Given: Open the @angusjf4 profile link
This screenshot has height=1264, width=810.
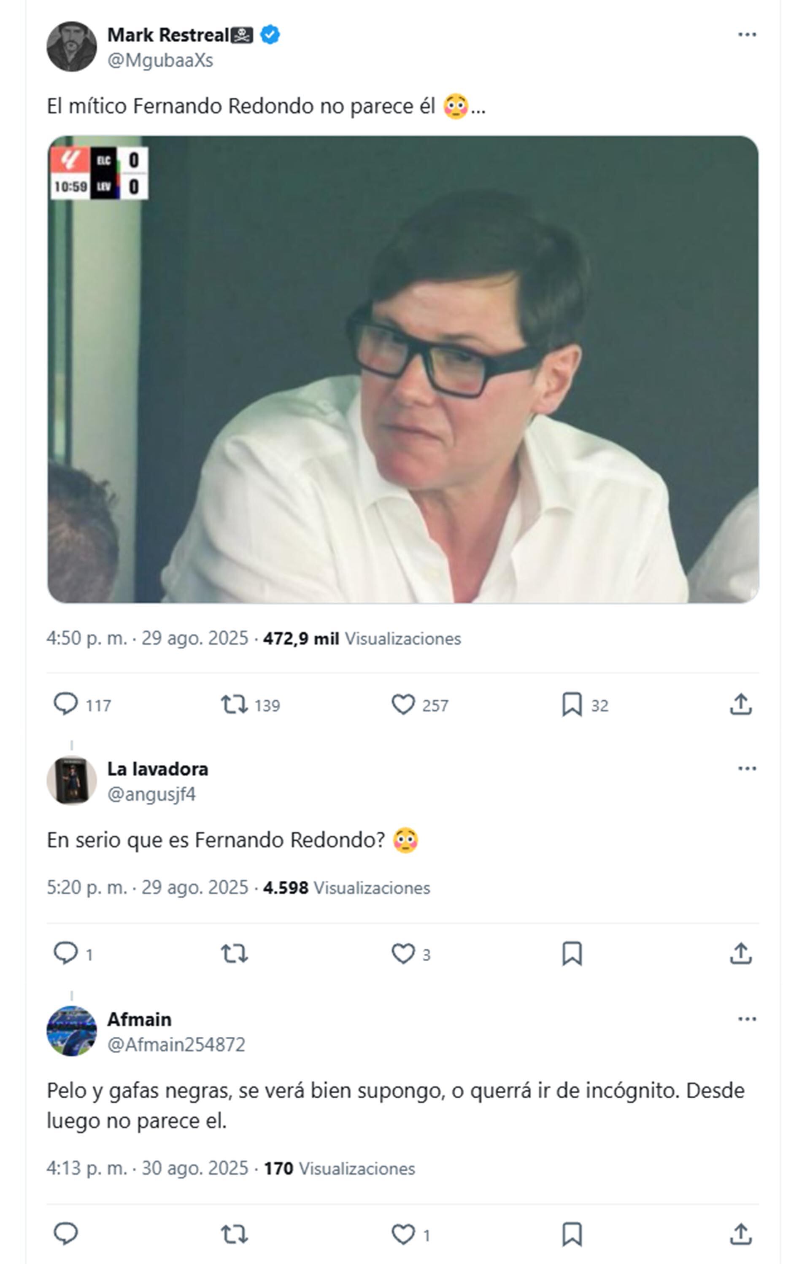Looking at the screenshot, I should [x=151, y=794].
